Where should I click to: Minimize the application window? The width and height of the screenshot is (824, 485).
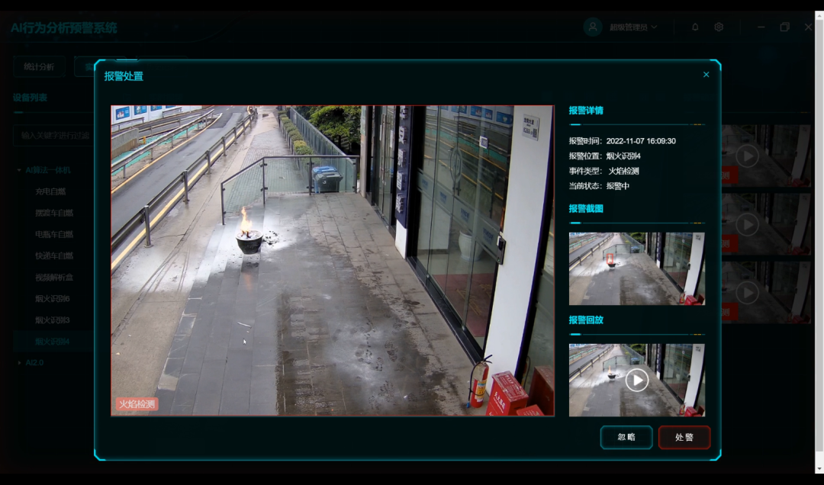[x=761, y=27]
